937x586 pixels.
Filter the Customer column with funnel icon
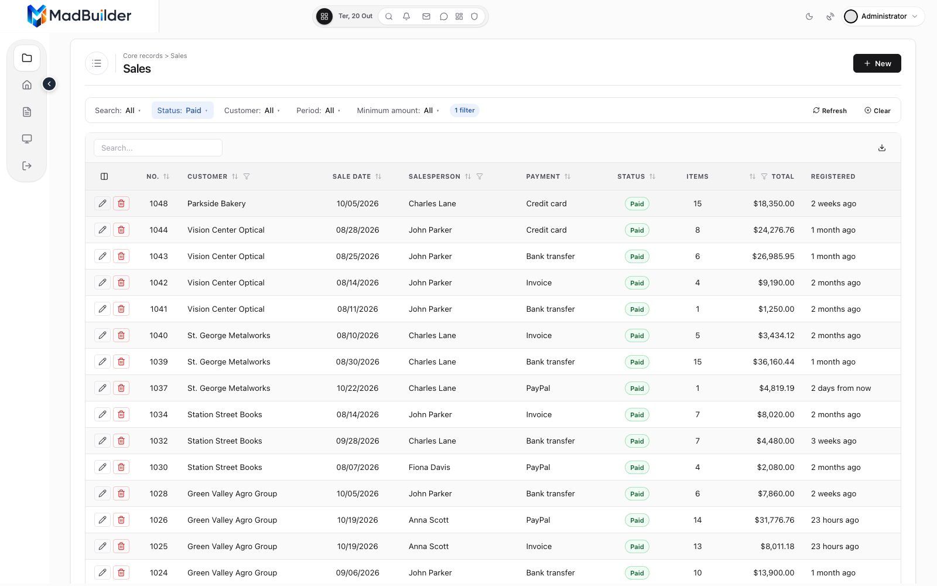pos(247,176)
